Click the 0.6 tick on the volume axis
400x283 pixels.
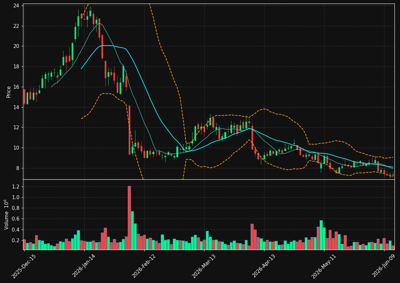click(16, 219)
